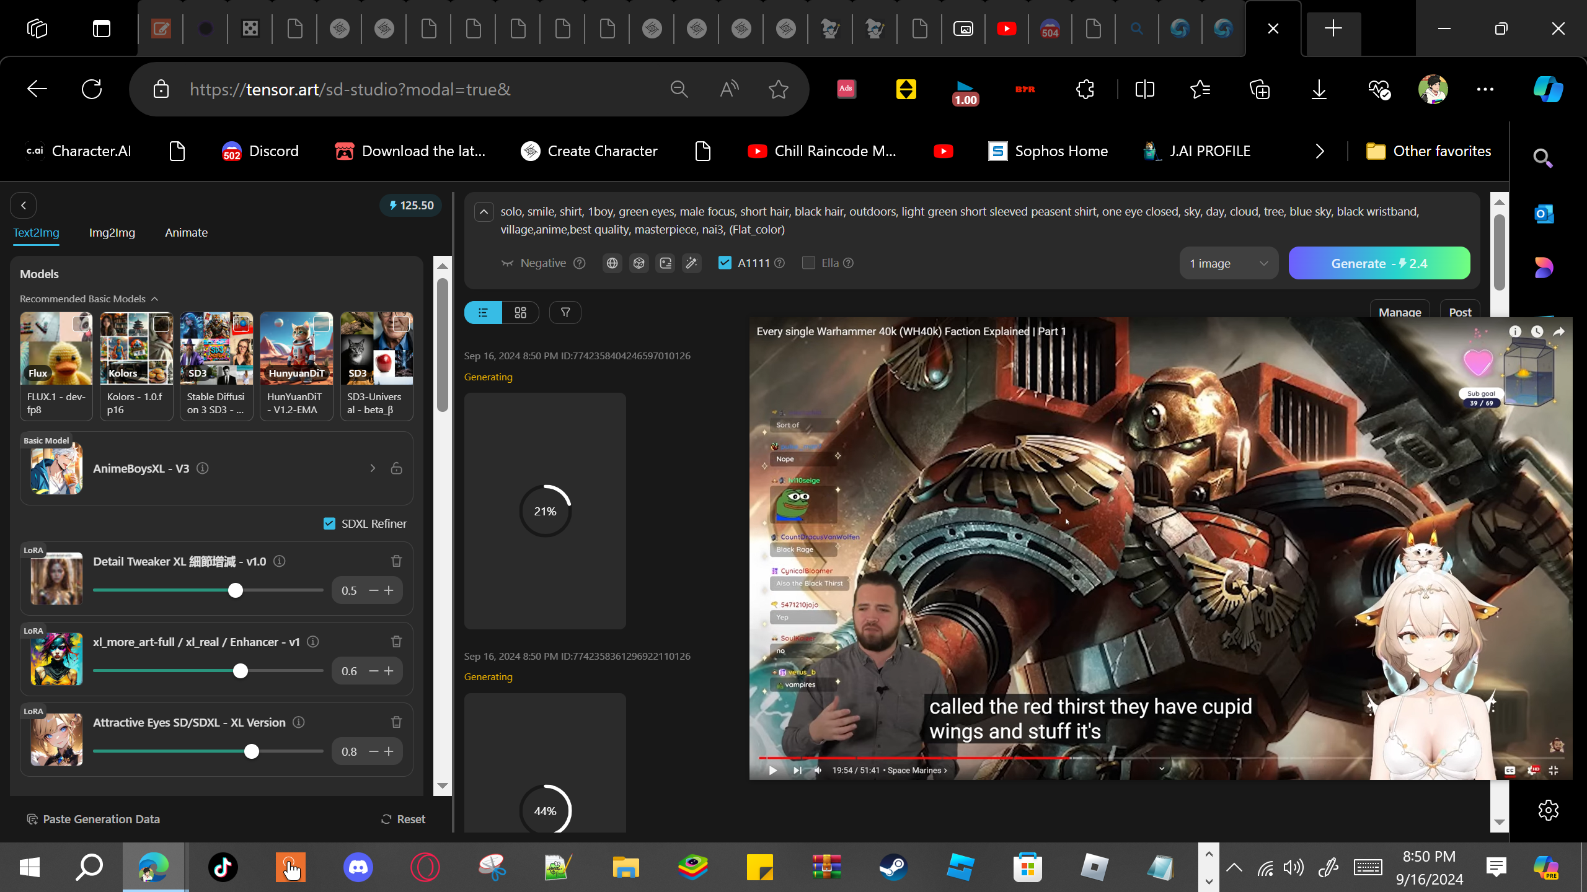This screenshot has height=892, width=1587.
Task: Open the YouTube browser tab
Action: click(1007, 28)
